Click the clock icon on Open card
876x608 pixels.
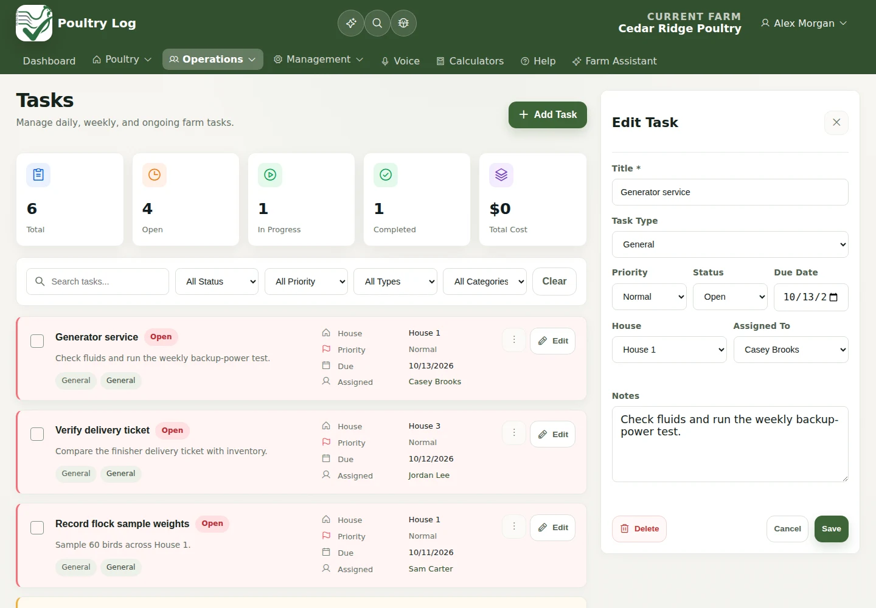coord(155,175)
